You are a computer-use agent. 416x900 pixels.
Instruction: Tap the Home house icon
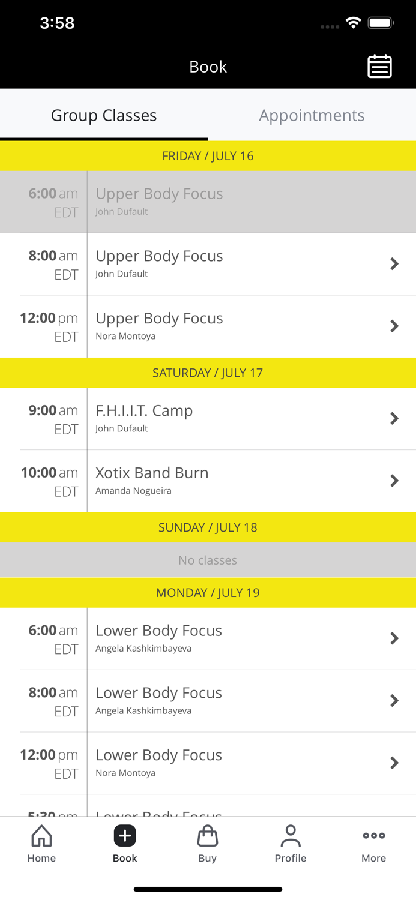41,836
